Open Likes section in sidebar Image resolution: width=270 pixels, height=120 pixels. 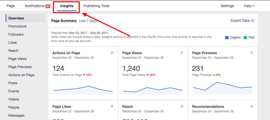(x=12, y=42)
